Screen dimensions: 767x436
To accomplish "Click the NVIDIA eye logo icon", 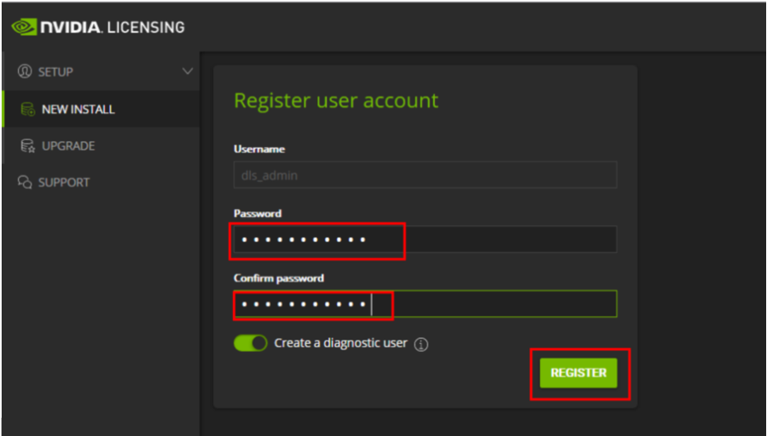I will click(25, 27).
